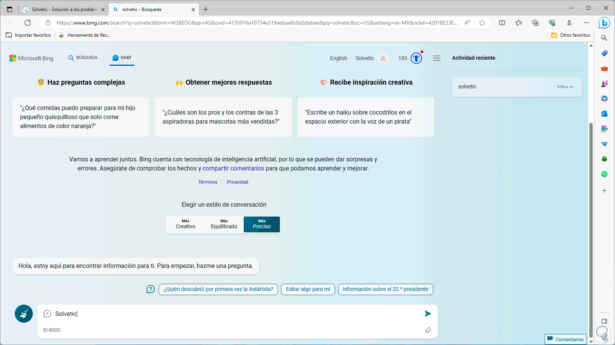Choose the Editar algo para mí suggestion
The width and height of the screenshot is (615, 345).
point(308,289)
